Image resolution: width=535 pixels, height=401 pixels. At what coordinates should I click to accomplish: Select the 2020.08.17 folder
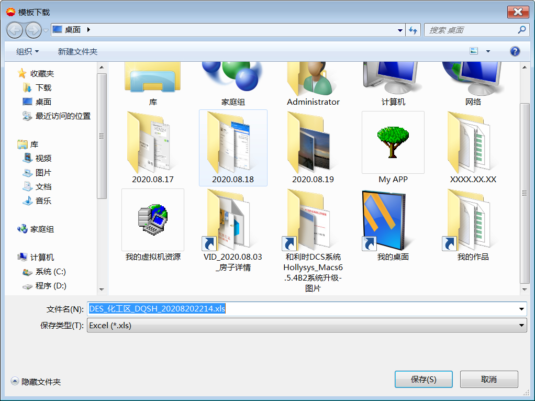pyautogui.click(x=152, y=148)
